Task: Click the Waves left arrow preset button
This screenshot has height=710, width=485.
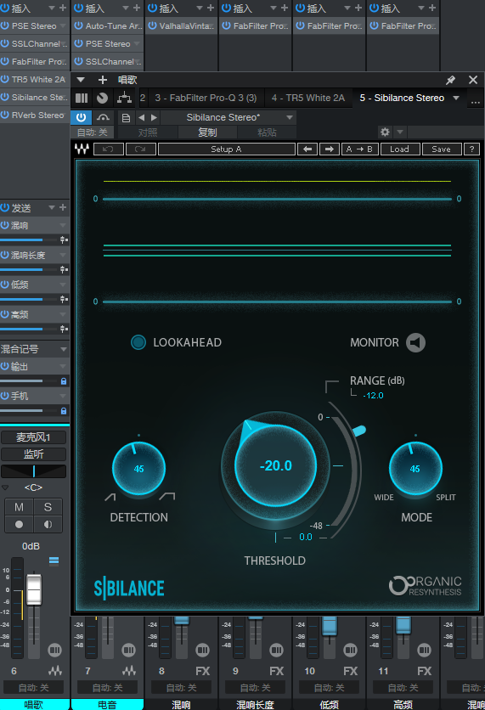Action: (307, 149)
